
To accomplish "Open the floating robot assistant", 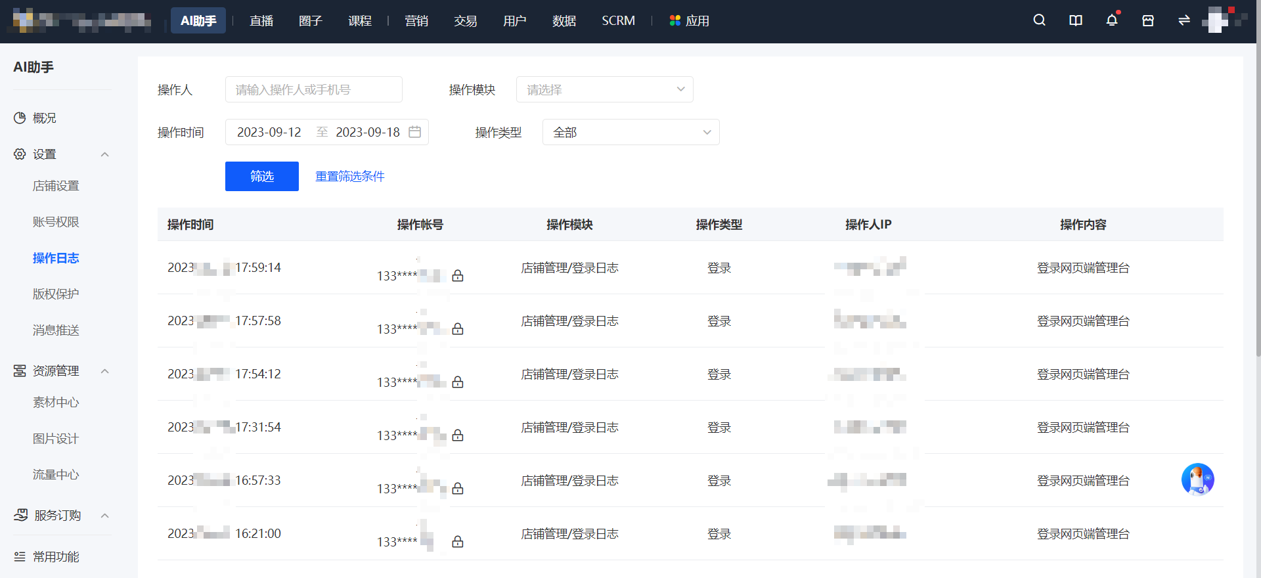I will point(1198,479).
